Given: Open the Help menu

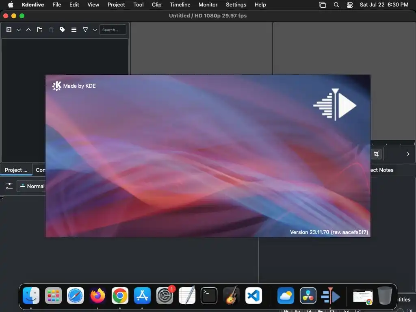Looking at the screenshot, I should (260, 5).
